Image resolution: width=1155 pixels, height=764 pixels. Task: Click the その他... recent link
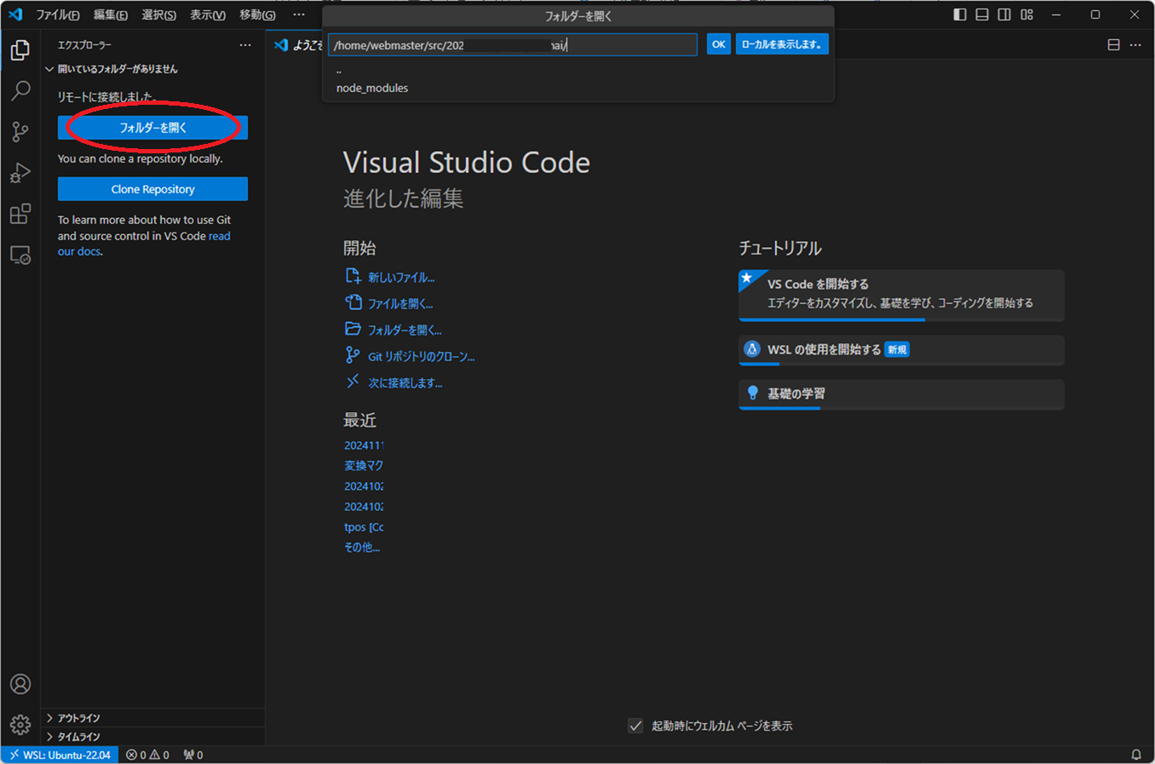pos(362,548)
